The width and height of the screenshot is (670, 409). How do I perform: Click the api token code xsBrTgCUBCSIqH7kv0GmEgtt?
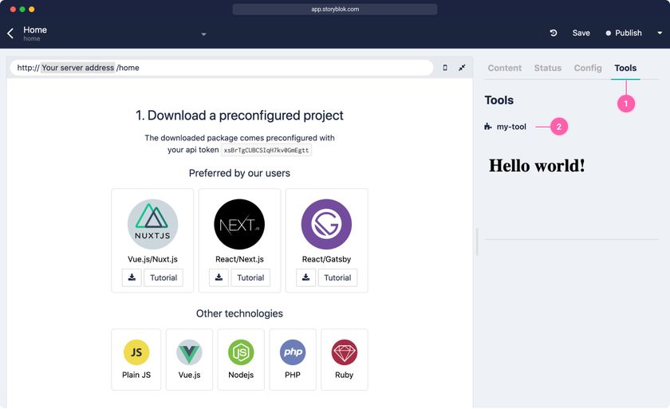coord(266,150)
